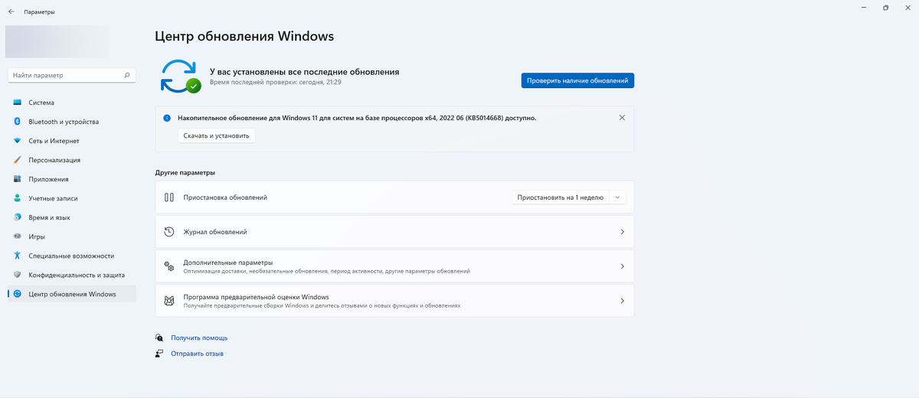The width and height of the screenshot is (919, 398).
Task: Open the Система settings section
Action: coord(71,103)
